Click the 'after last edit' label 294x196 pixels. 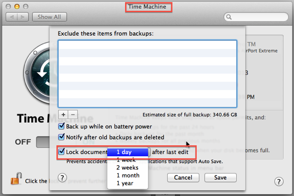click(170, 152)
